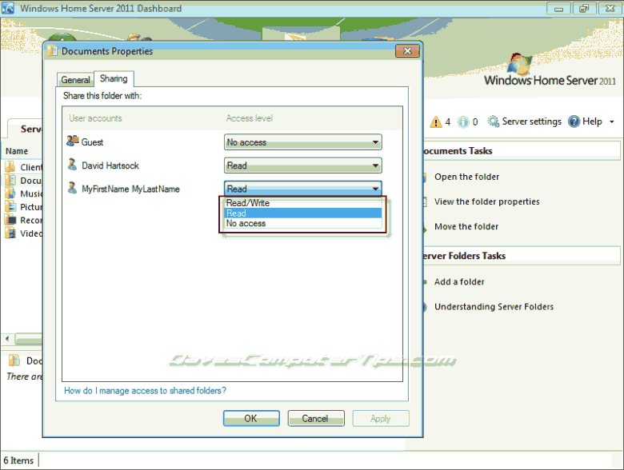Click the David Hartsock name text
Image resolution: width=624 pixels, height=470 pixels.
[x=110, y=165]
